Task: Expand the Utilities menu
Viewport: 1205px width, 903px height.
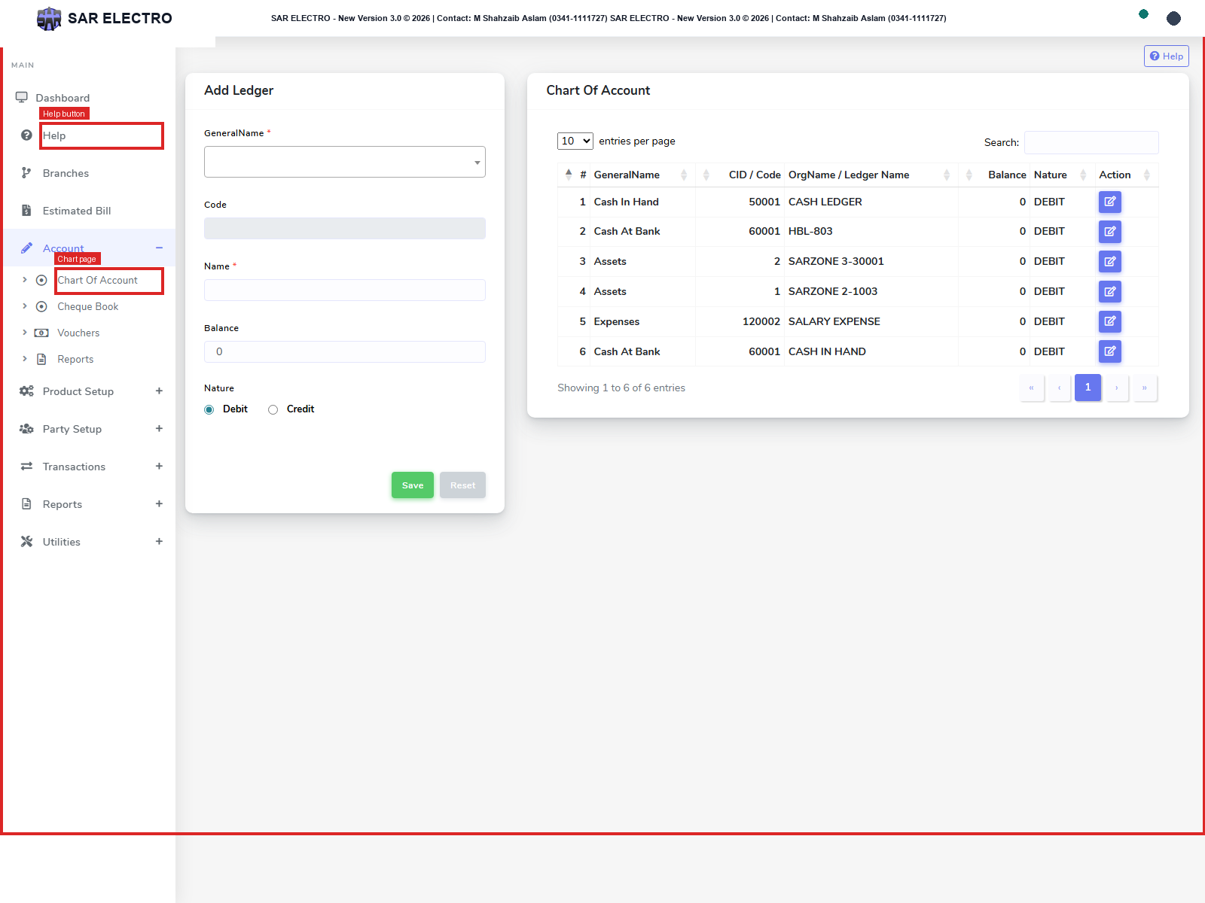Action: click(x=159, y=541)
